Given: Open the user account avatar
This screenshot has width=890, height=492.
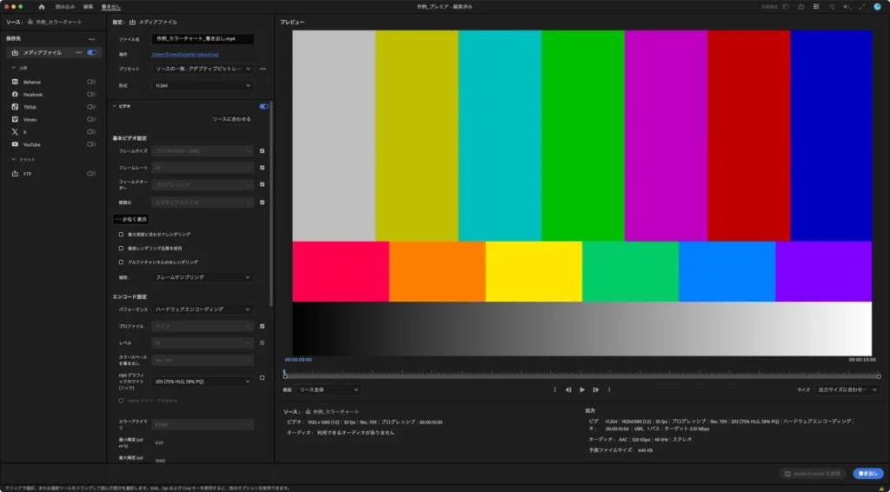Looking at the screenshot, I should 878,7.
